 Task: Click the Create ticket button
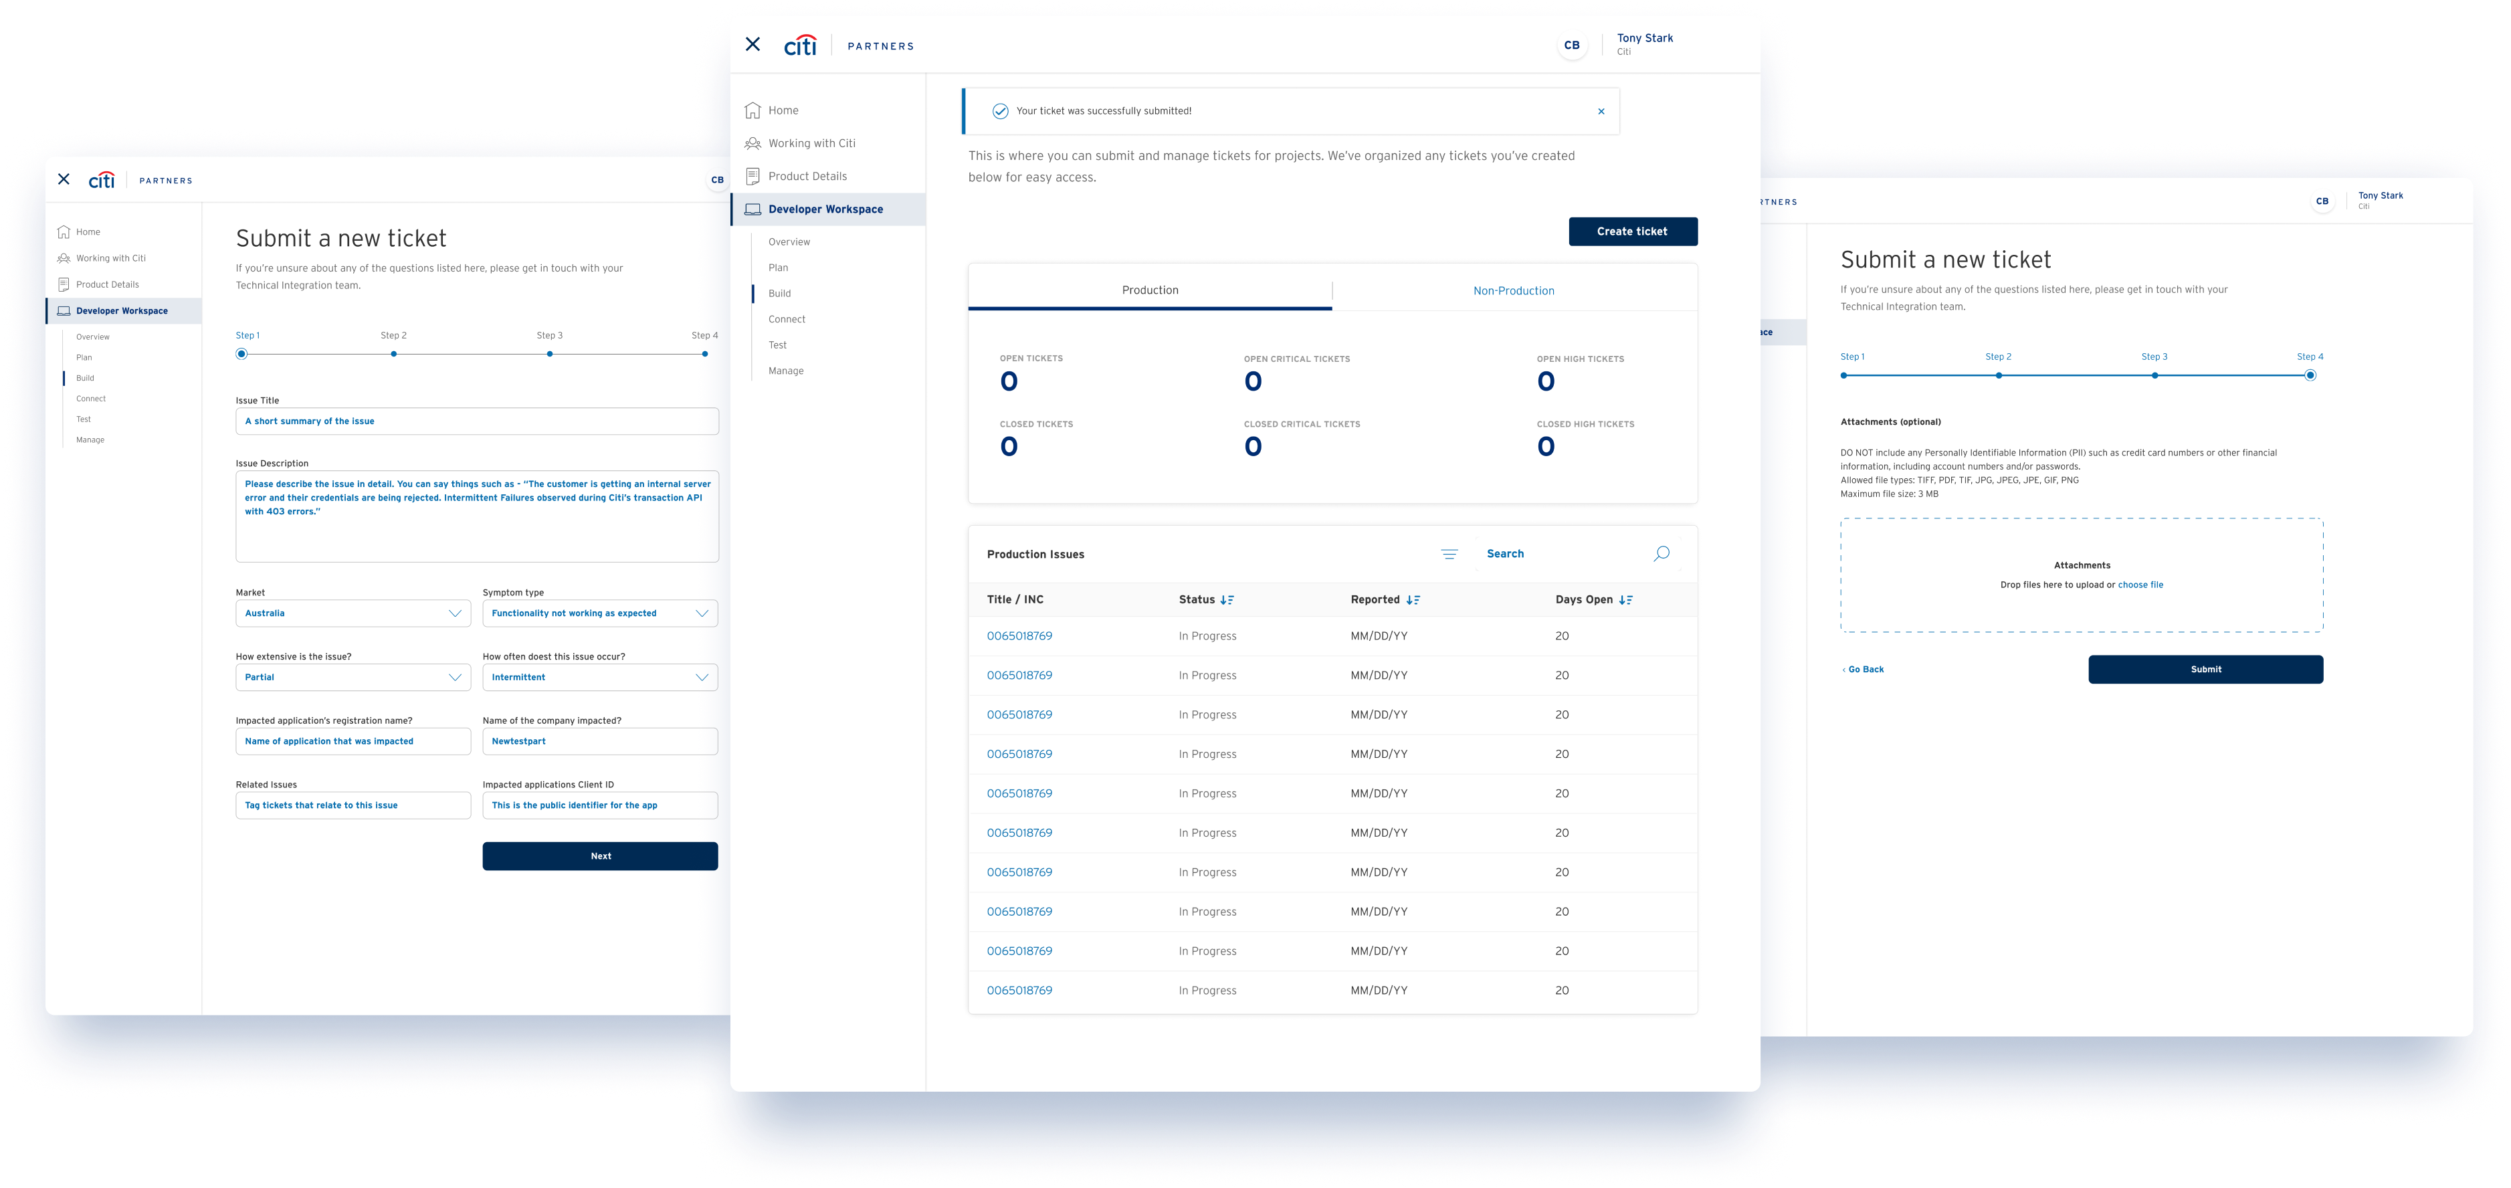coord(1633,231)
